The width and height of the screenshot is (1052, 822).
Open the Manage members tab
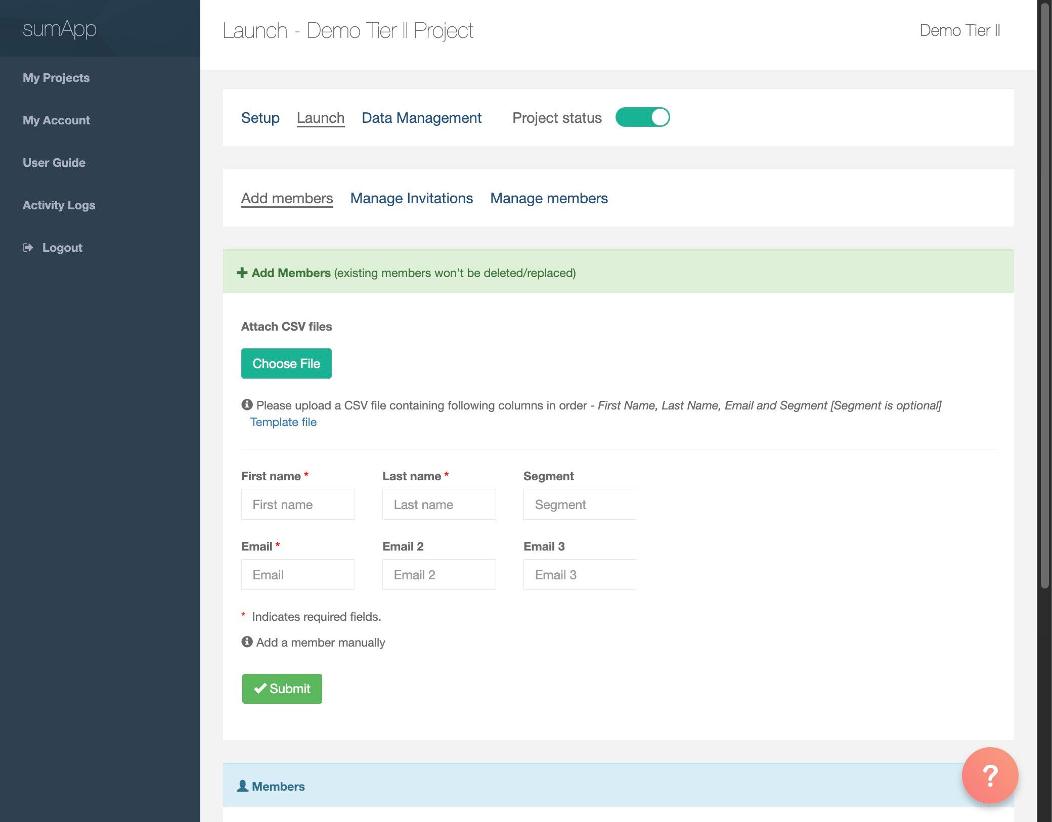[x=549, y=198]
